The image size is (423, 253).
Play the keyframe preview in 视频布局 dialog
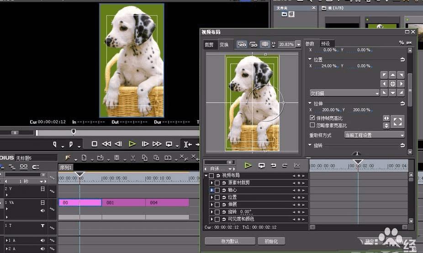click(x=248, y=165)
